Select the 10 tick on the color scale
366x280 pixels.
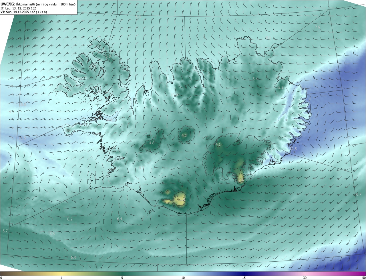tap(183, 278)
